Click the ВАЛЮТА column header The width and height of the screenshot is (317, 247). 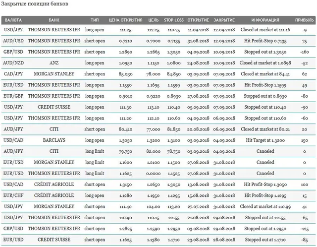point(13,20)
